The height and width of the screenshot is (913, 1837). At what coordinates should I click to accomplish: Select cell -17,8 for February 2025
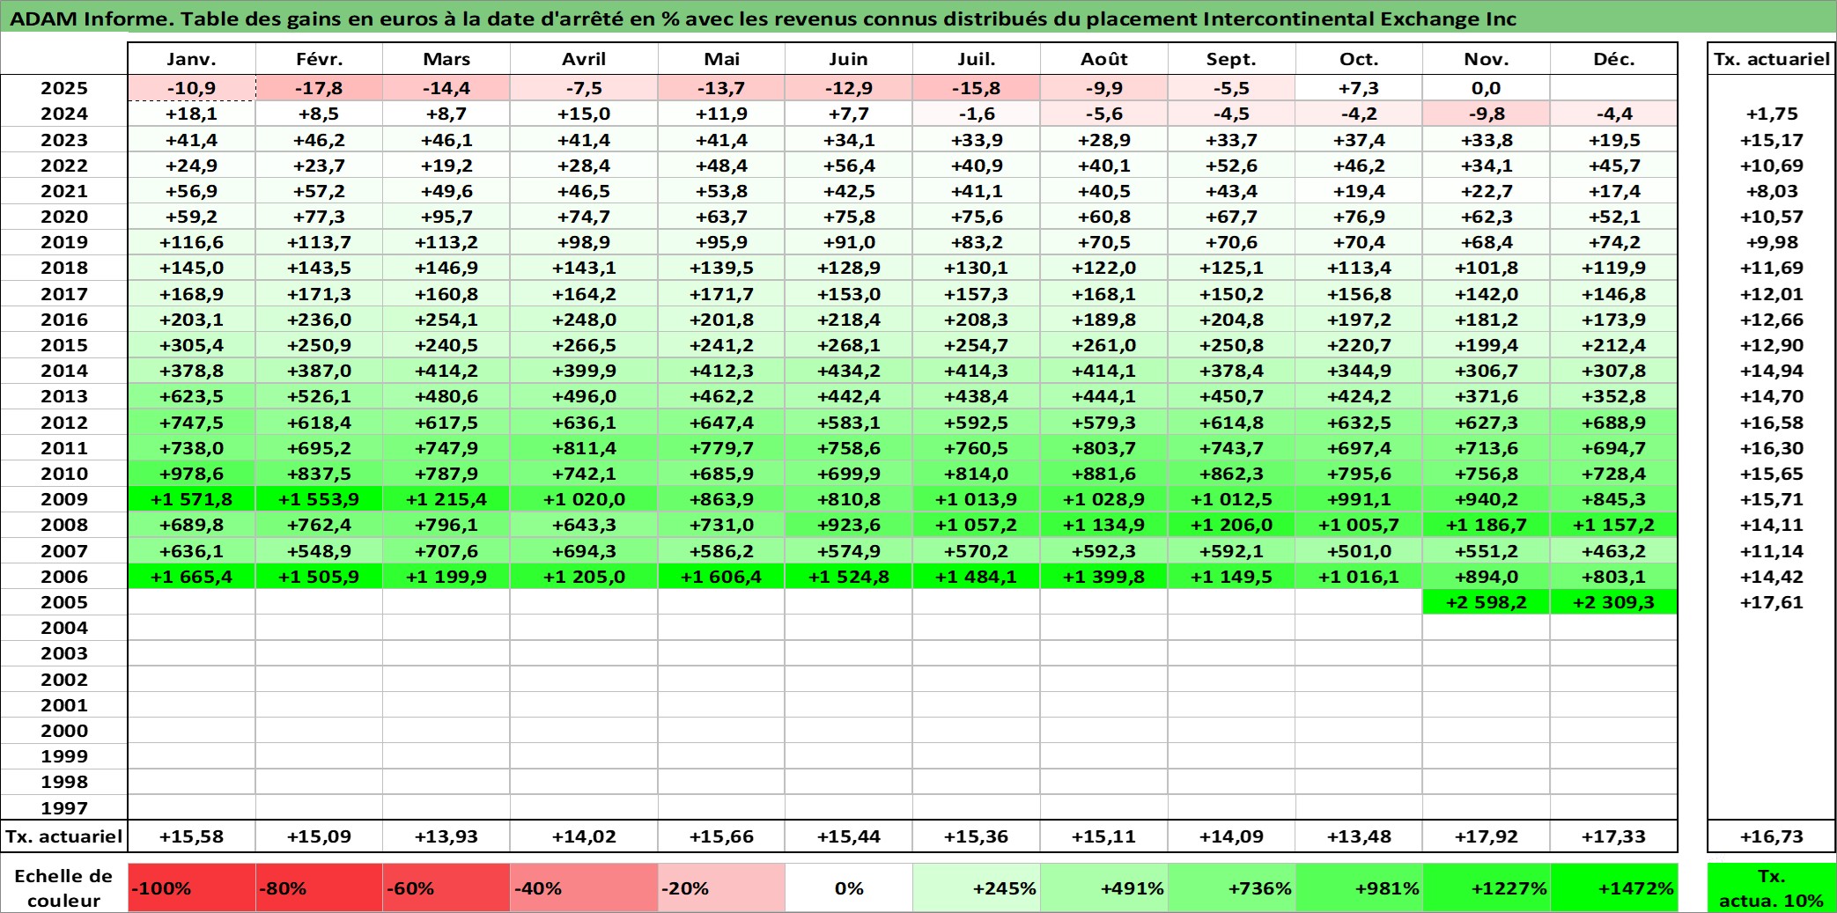[x=319, y=88]
